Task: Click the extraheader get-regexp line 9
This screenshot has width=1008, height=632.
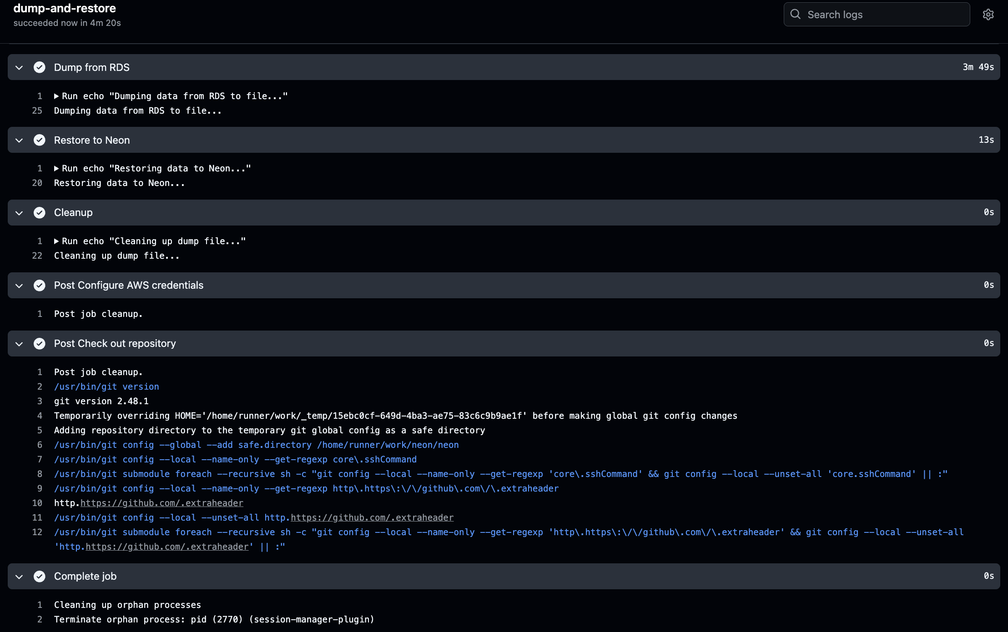Action: [306, 488]
